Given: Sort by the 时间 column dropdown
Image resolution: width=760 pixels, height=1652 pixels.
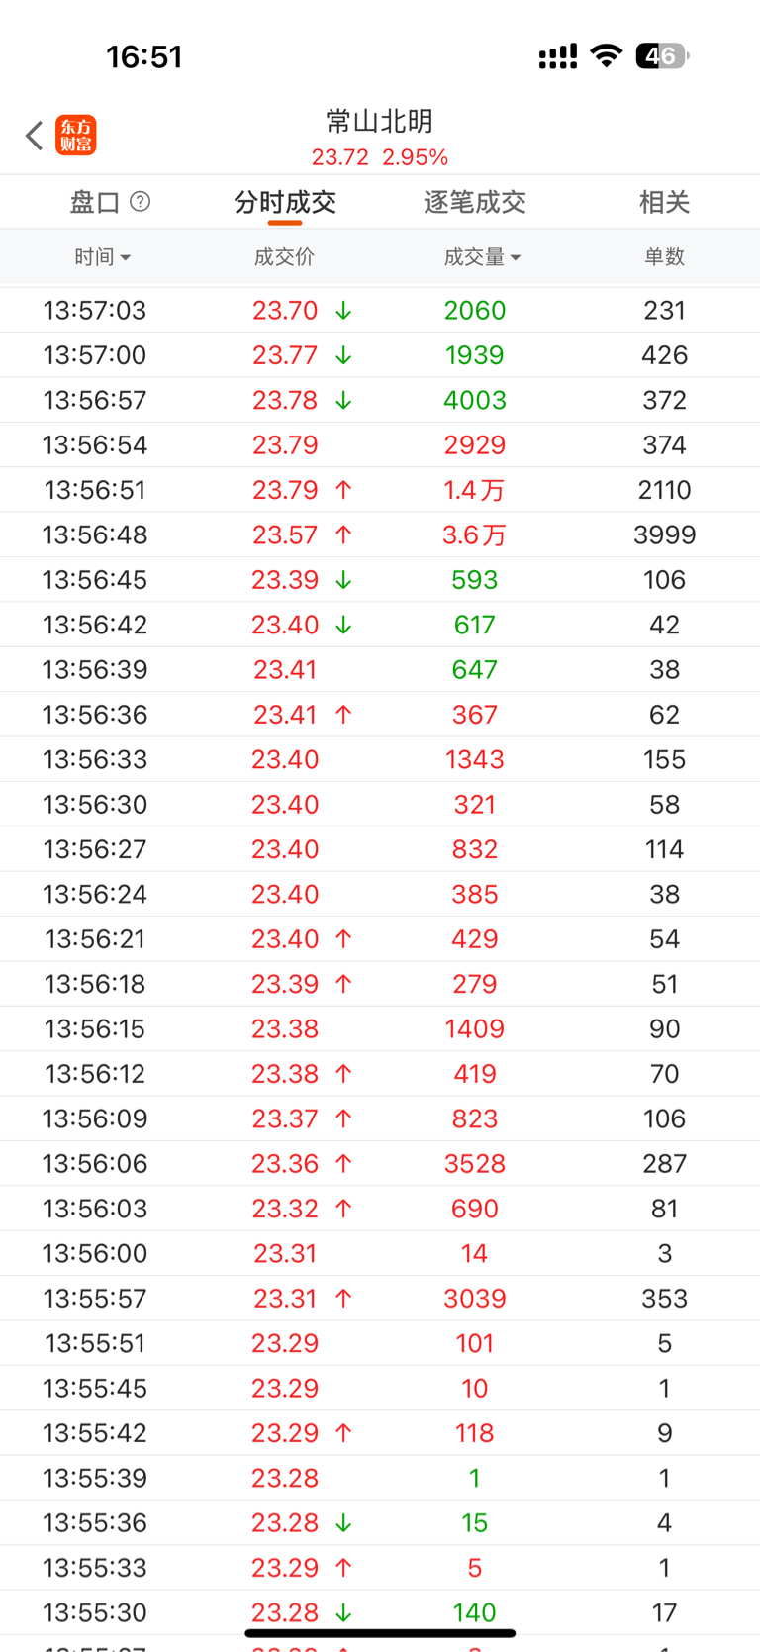Looking at the screenshot, I should pyautogui.click(x=102, y=257).
